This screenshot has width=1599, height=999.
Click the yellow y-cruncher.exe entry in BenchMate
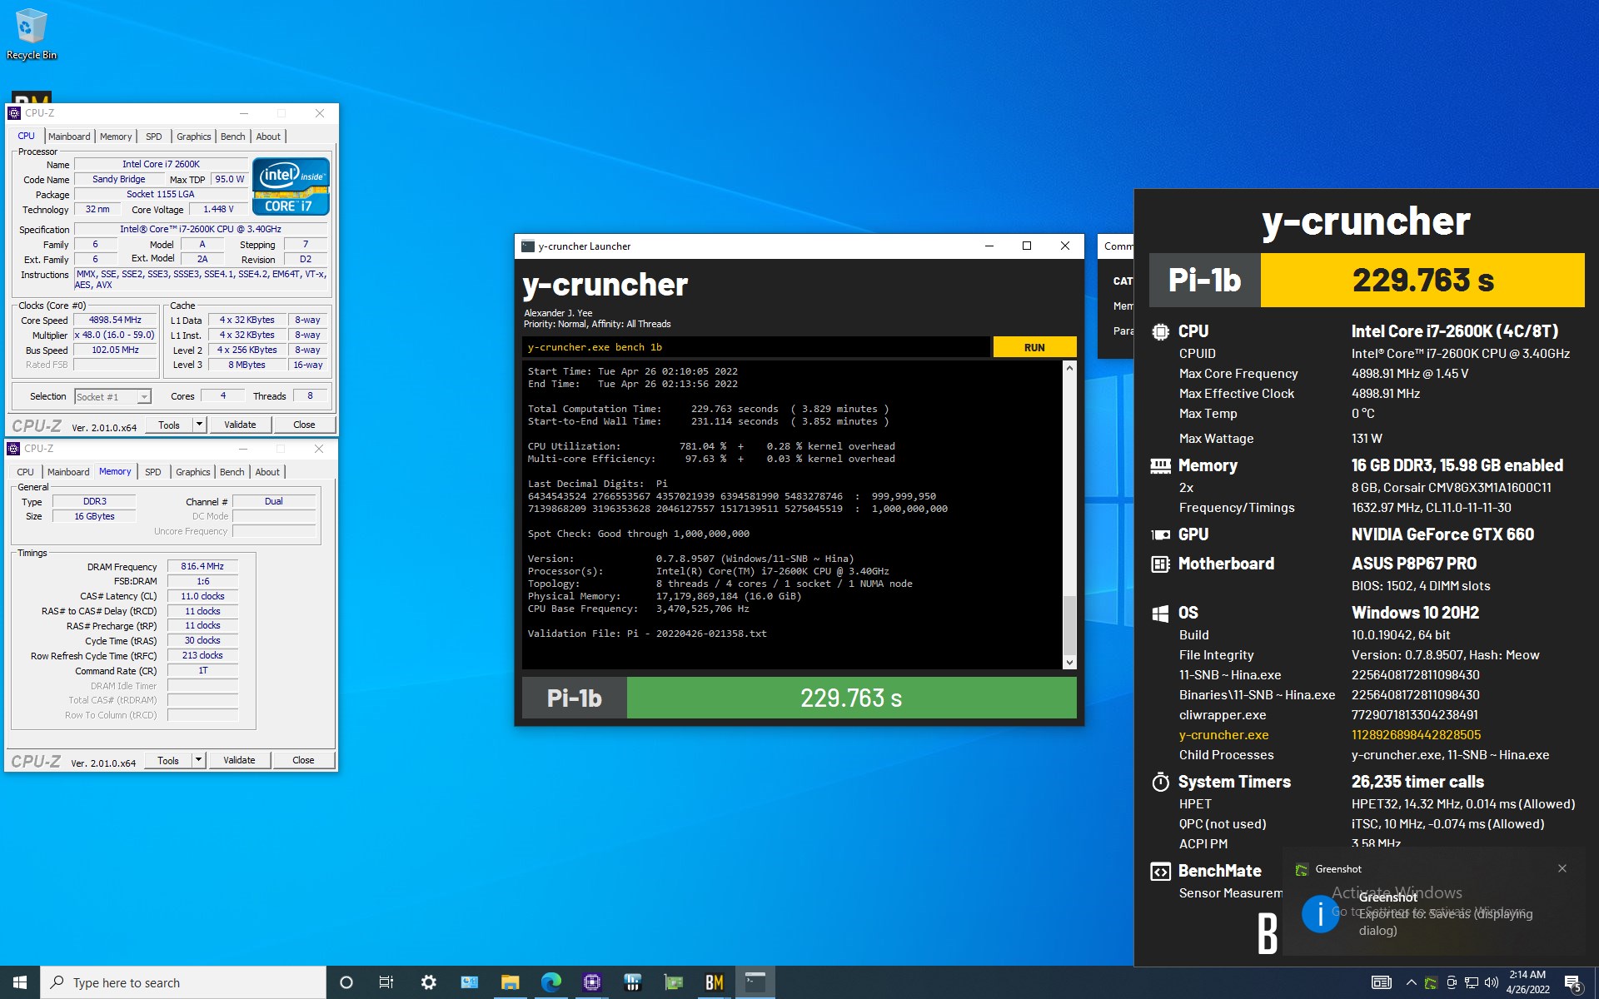tap(1223, 735)
